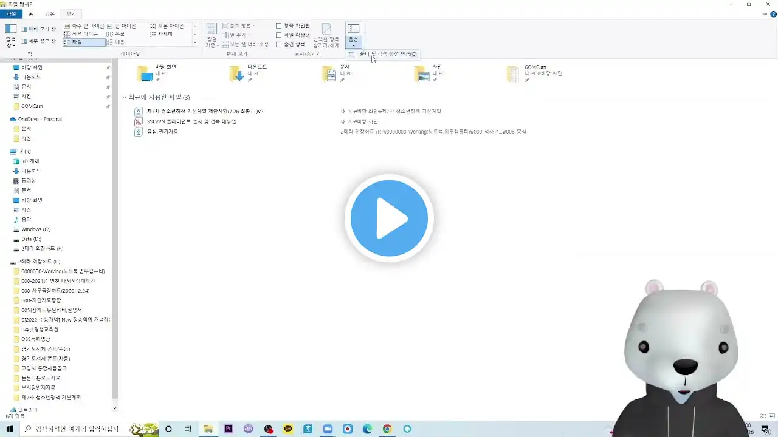
Task: Choose Change folder and search options (폴더 및 검색 옵션 변경)
Action: click(x=383, y=54)
